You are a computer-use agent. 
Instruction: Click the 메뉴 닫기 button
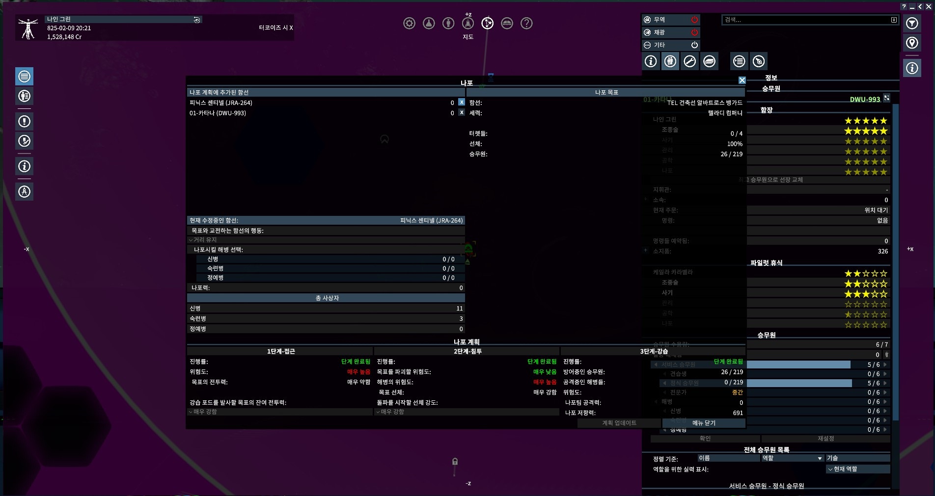704,423
